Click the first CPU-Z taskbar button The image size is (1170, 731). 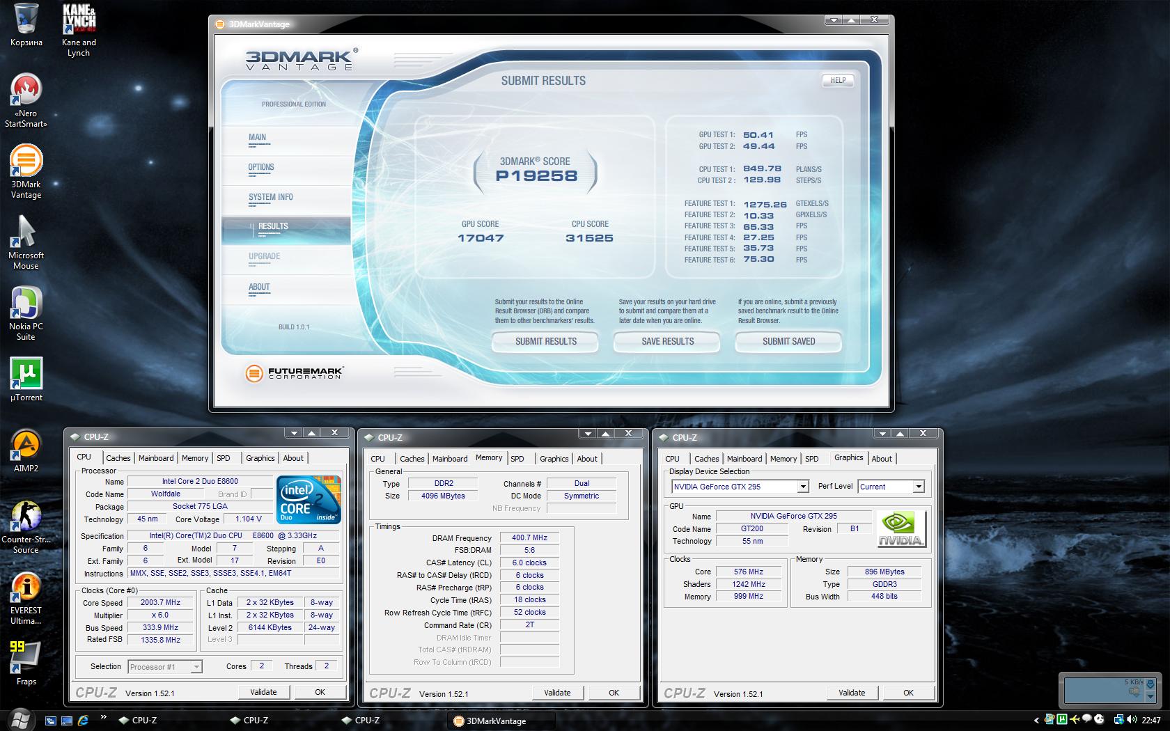click(167, 721)
